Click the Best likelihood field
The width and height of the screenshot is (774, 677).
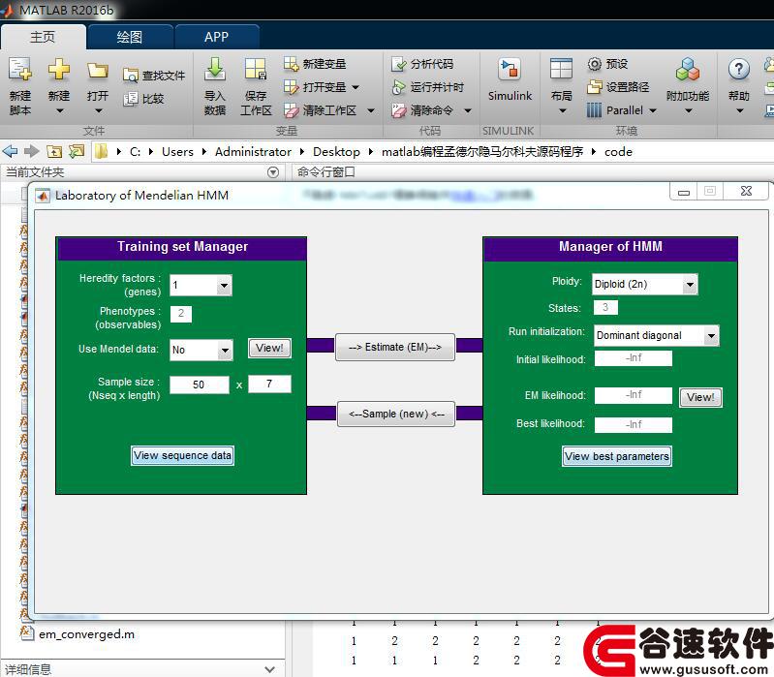coord(634,425)
